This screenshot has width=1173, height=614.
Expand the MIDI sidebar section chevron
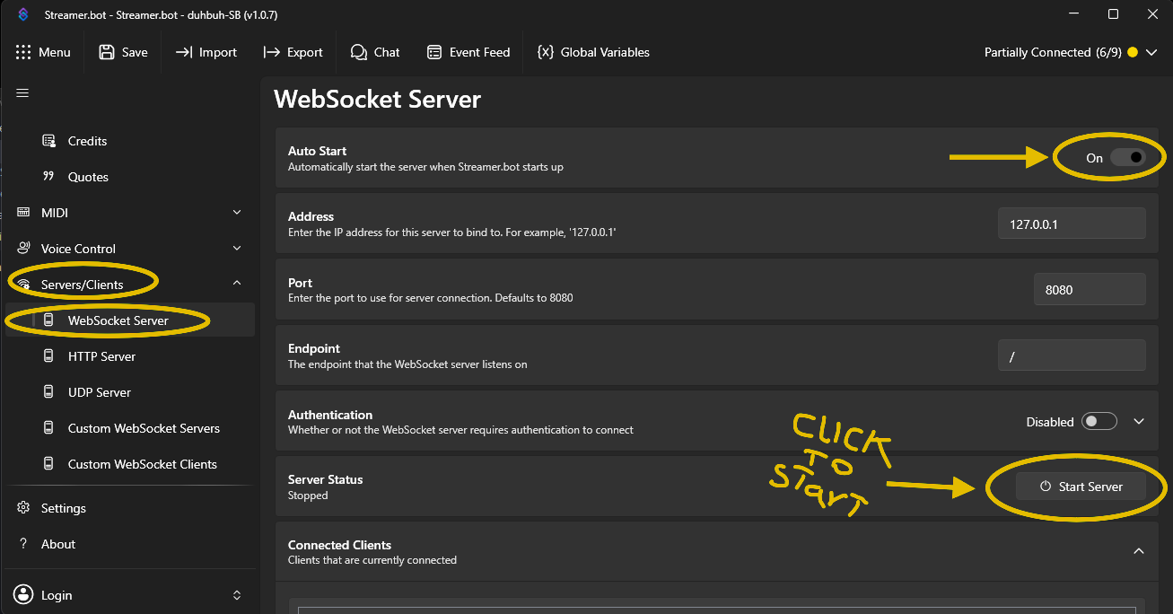tap(237, 213)
